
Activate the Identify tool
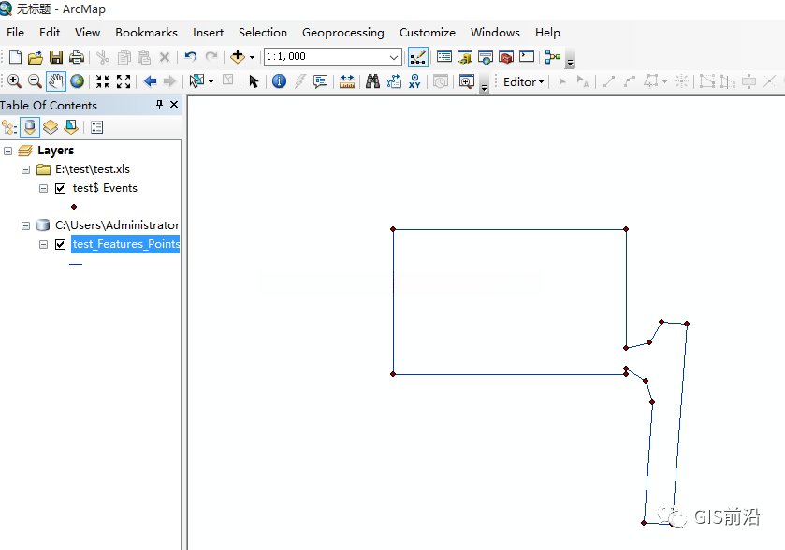[x=279, y=81]
